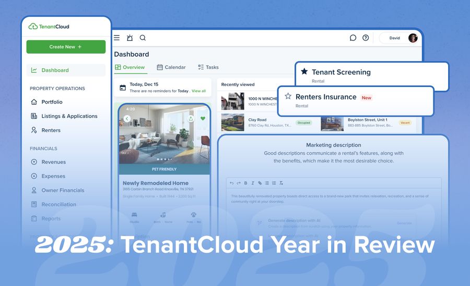This screenshot has height=286, width=470.
Task: Open the David user menu
Action: pyautogui.click(x=399, y=38)
